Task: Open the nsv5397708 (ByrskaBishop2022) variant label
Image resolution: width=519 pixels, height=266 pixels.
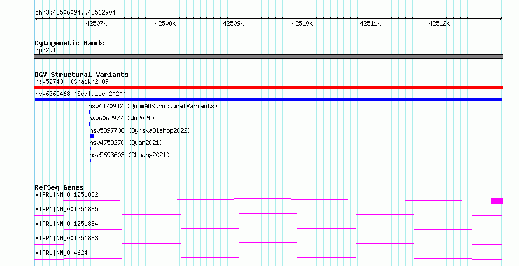Action: click(x=141, y=130)
